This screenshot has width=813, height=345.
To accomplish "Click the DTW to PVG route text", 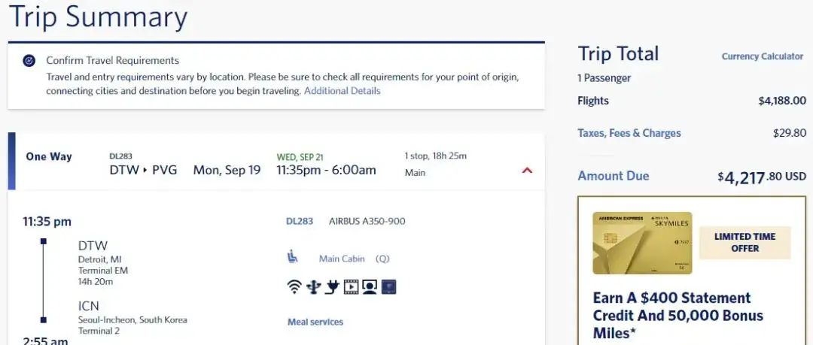I will pyautogui.click(x=143, y=170).
